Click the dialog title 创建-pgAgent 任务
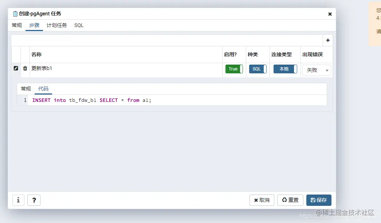This screenshot has width=381, height=223. [40, 14]
